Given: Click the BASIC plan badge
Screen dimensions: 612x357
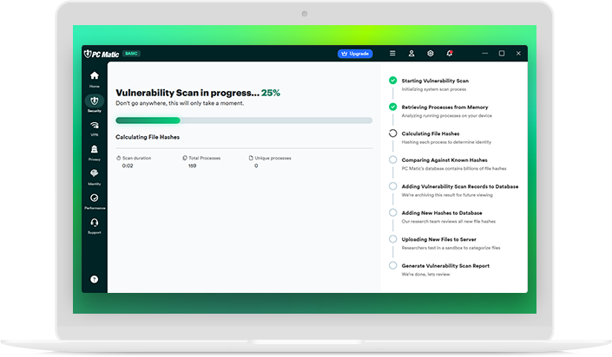Looking at the screenshot, I should click(x=131, y=54).
